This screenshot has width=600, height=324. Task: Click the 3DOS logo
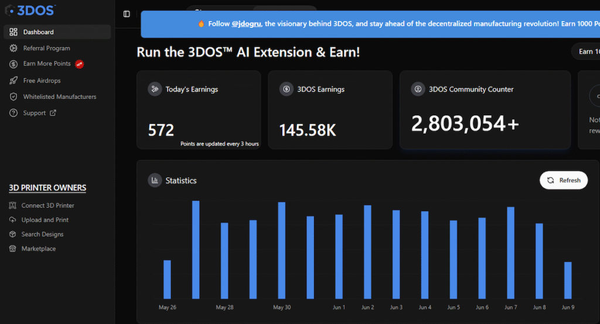click(30, 10)
